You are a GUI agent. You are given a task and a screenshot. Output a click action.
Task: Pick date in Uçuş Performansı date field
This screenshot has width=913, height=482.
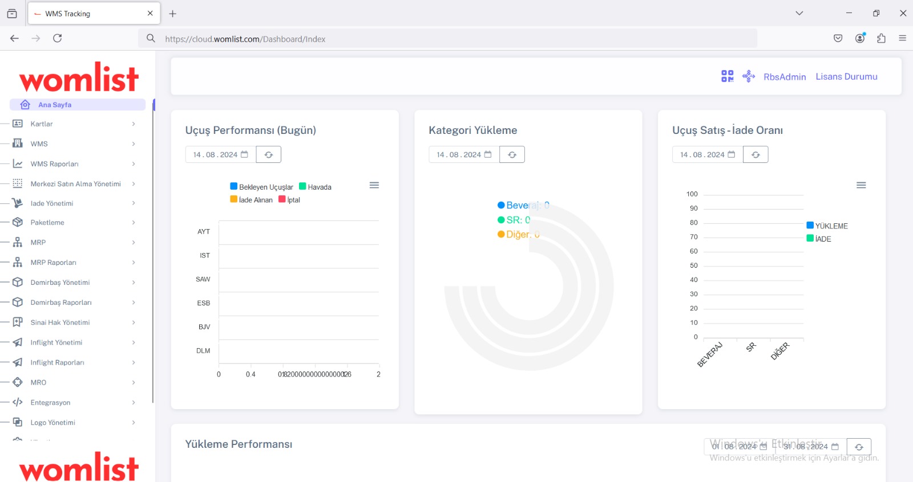point(220,154)
